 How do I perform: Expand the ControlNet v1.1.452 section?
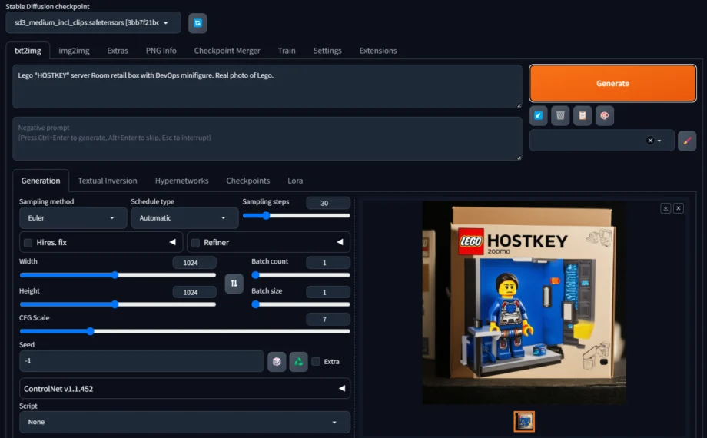[x=184, y=388]
